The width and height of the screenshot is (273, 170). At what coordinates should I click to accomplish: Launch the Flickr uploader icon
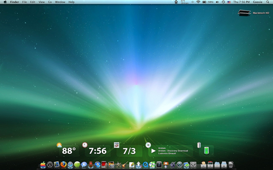139,165
